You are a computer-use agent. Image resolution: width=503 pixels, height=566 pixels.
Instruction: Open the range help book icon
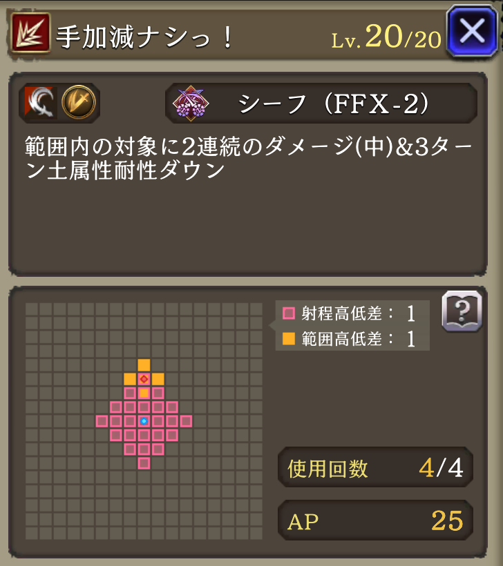click(462, 311)
